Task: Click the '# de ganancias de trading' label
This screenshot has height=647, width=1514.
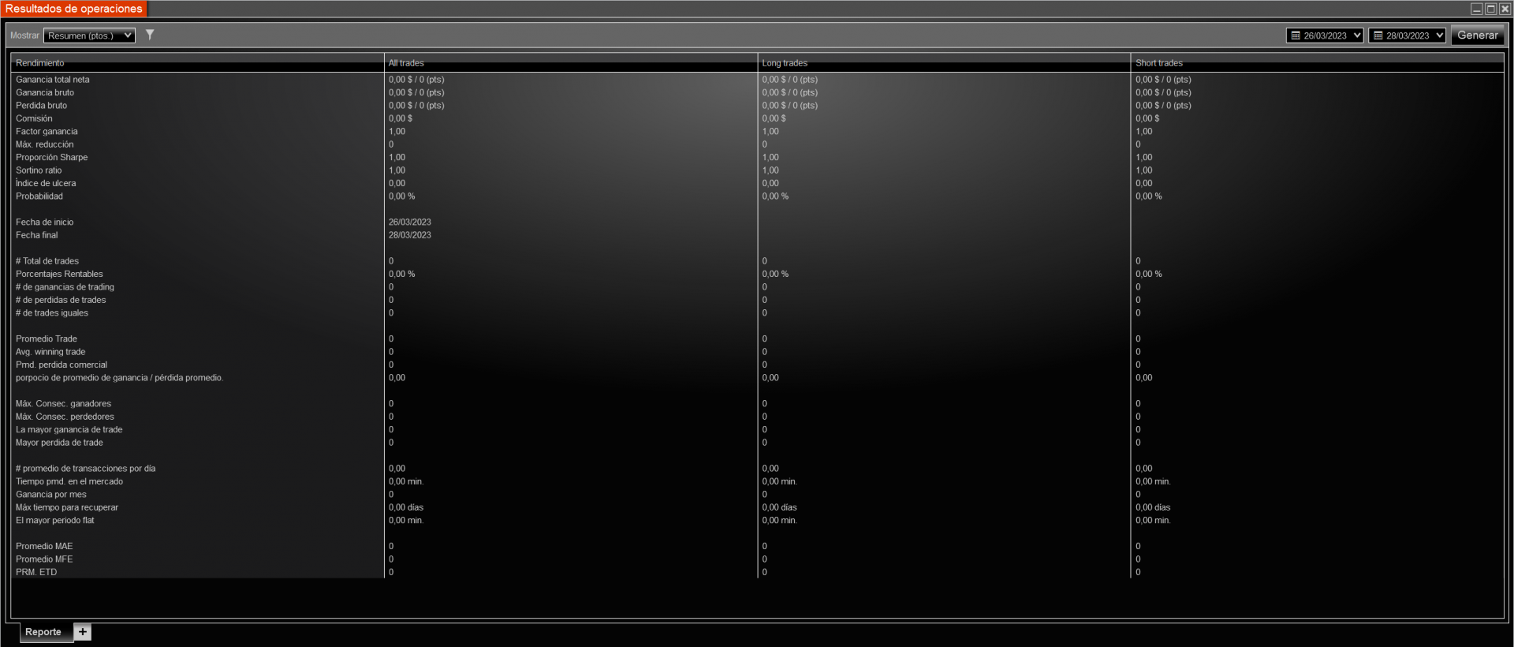Action: (65, 287)
